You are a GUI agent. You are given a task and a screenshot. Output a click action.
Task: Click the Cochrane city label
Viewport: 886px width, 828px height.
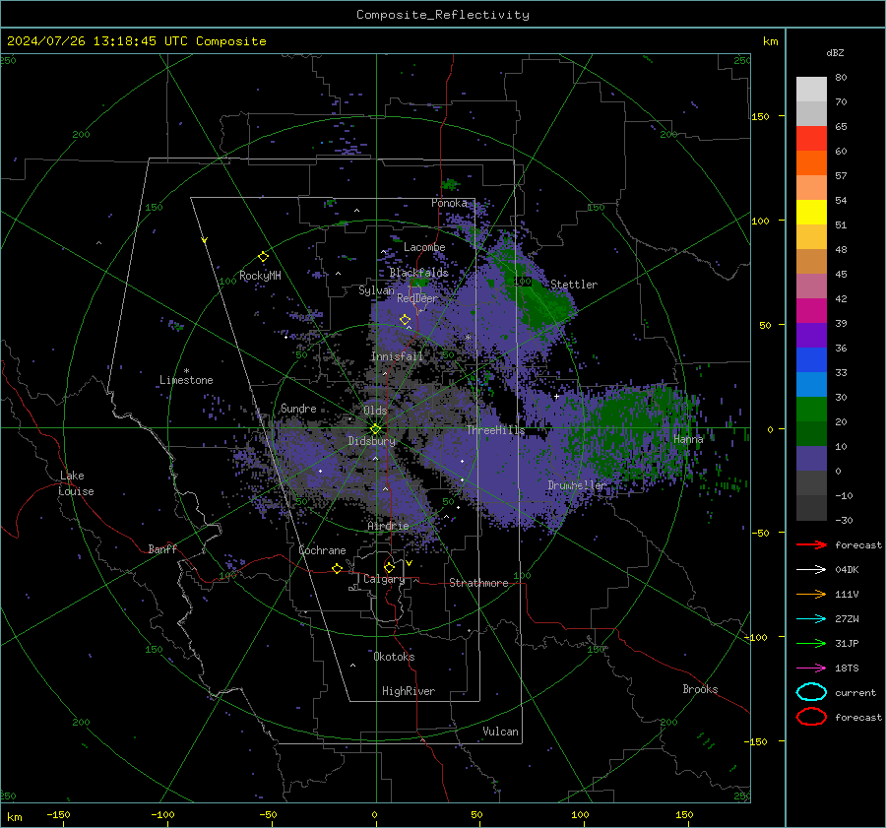(322, 550)
